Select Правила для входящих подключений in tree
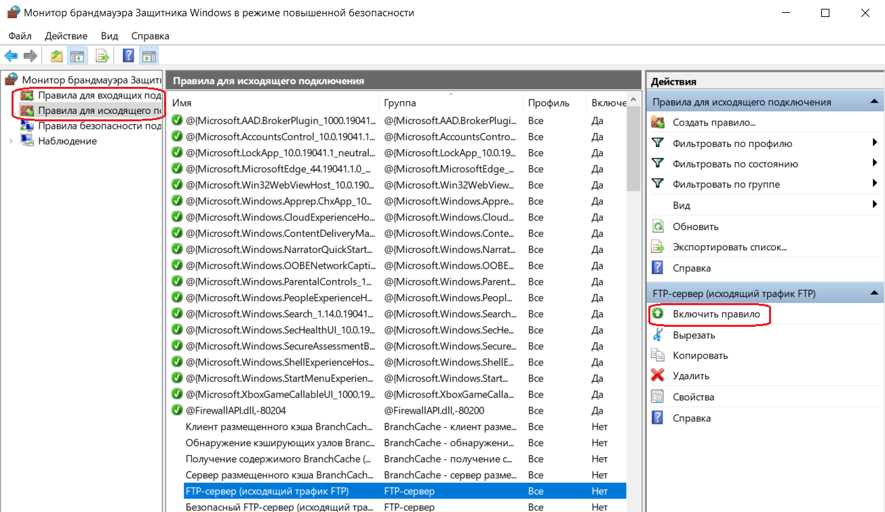This screenshot has width=885, height=512. point(99,96)
